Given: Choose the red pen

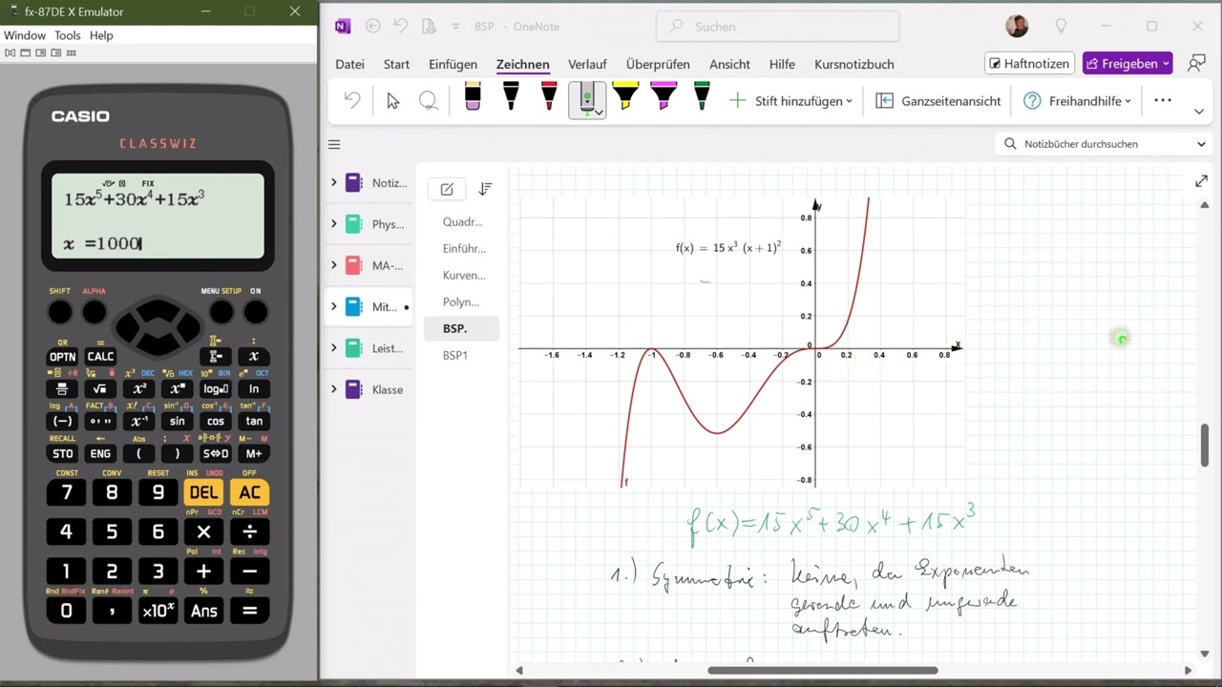Looking at the screenshot, I should click(x=549, y=96).
